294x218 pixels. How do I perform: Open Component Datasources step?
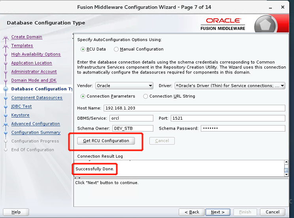pos(37,98)
